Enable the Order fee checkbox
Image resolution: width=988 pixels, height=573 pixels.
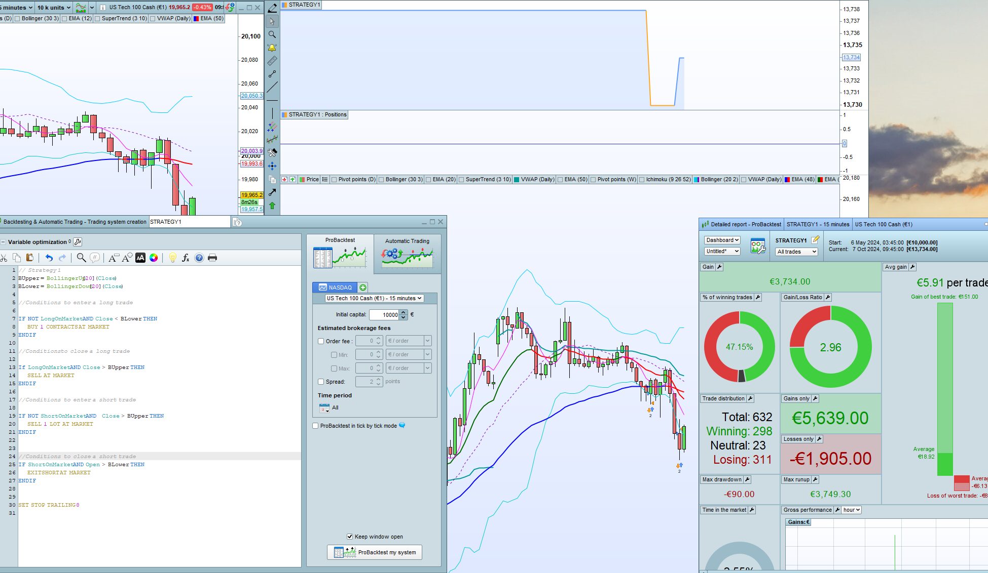click(x=321, y=341)
